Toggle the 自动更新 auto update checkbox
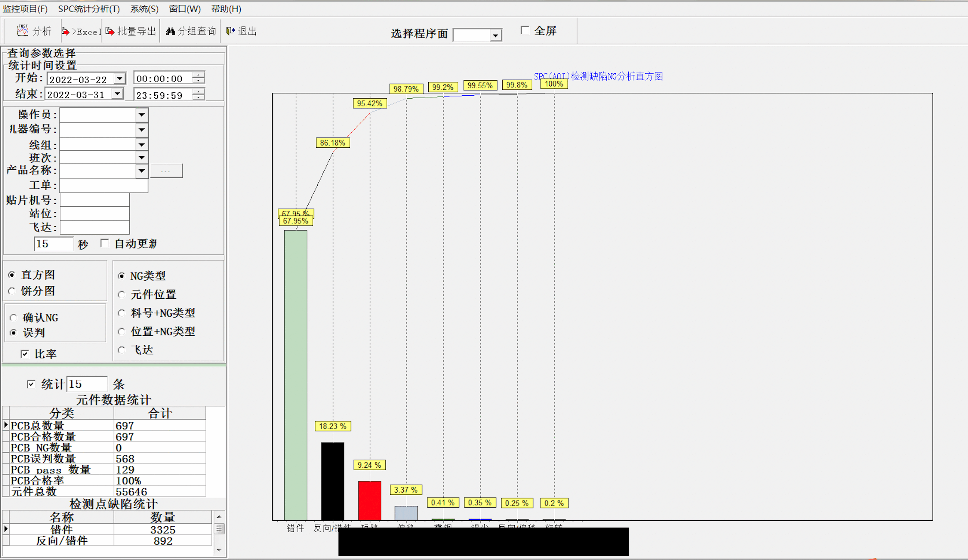The height and width of the screenshot is (560, 968). (105, 243)
